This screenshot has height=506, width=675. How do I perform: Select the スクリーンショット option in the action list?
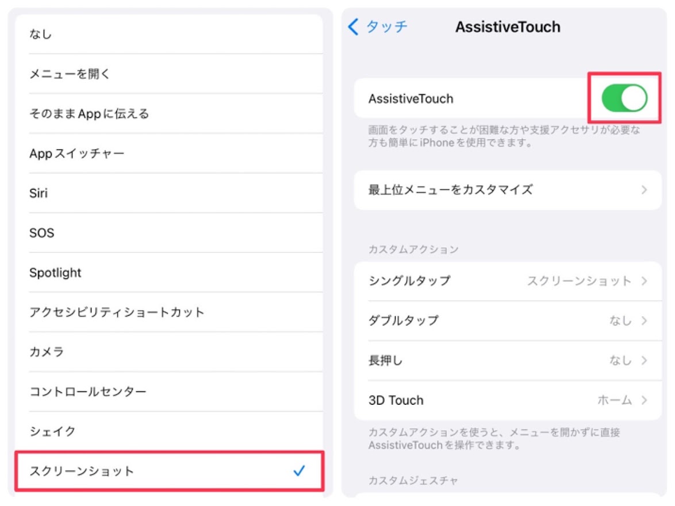[x=169, y=471]
